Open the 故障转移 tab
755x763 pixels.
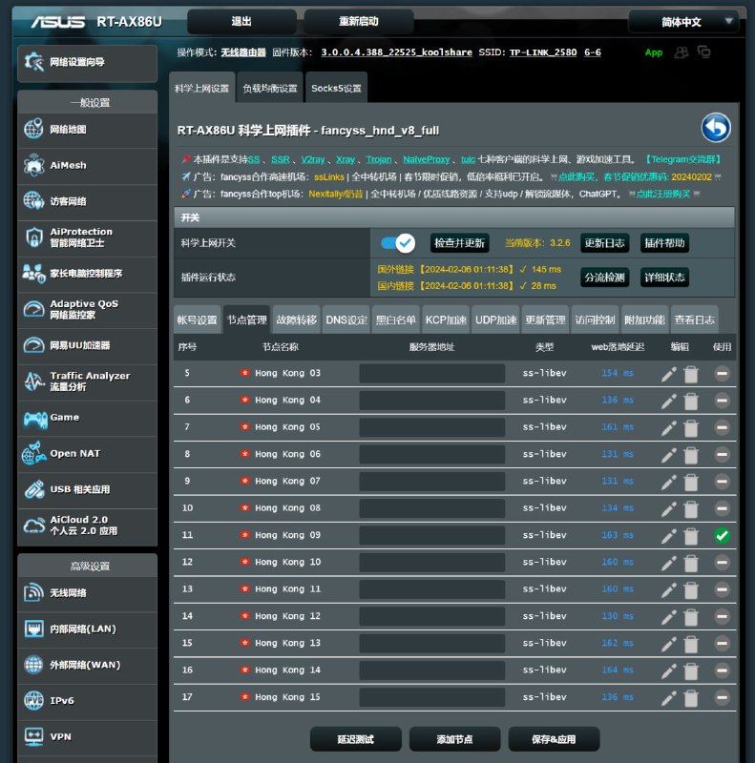[297, 320]
